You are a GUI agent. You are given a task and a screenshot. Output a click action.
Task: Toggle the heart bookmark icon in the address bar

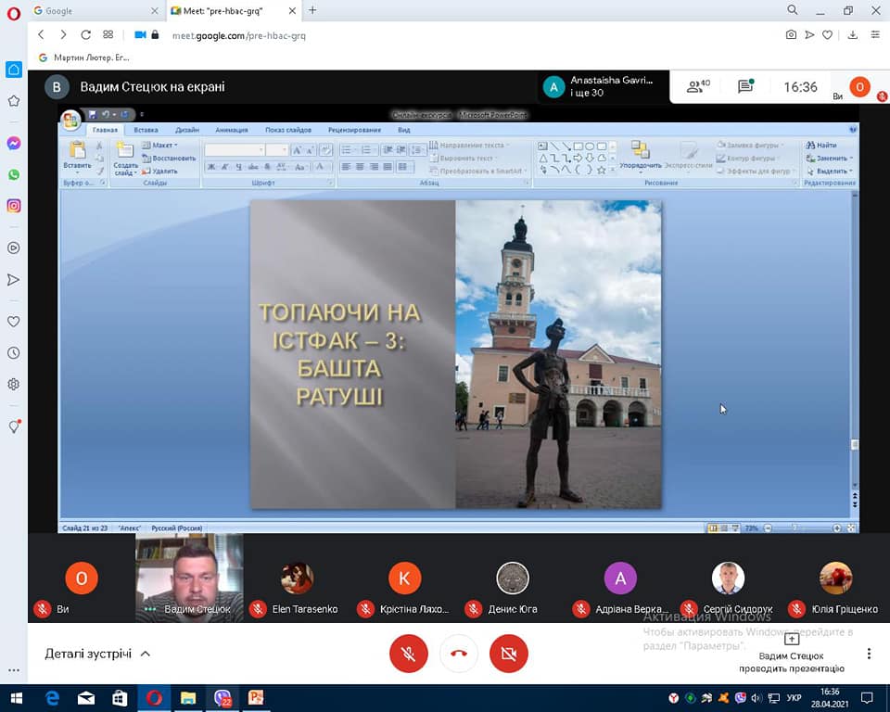(x=828, y=35)
